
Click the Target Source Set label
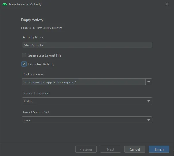pos(36,112)
